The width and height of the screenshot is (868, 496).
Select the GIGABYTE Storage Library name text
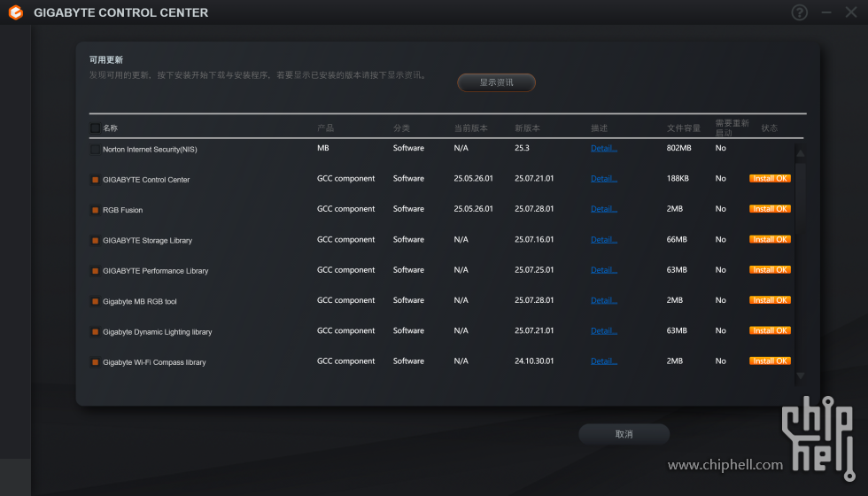[x=147, y=241]
